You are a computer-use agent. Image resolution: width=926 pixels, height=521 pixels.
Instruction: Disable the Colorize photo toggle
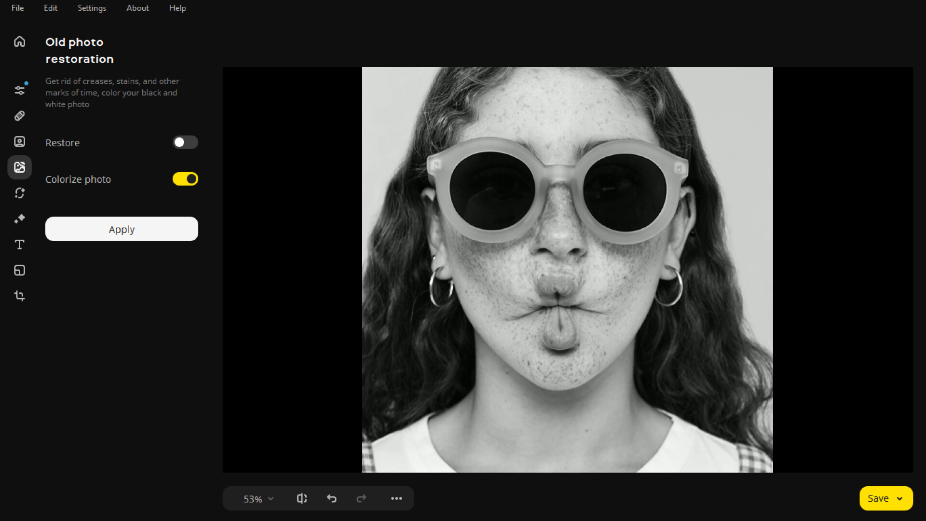[185, 179]
